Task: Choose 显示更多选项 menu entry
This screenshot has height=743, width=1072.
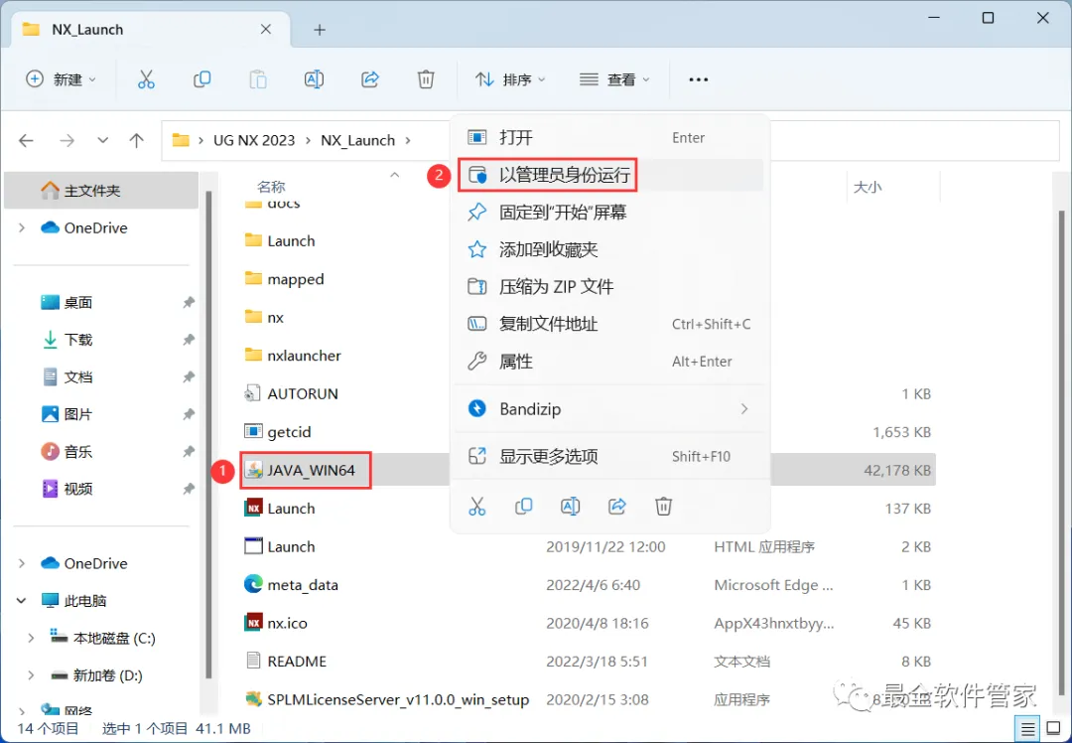Action: (609, 456)
